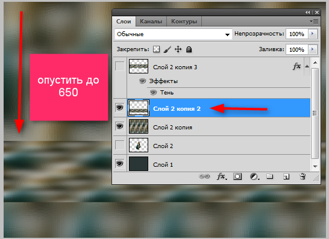Viewport: 329px width, 239px height.
Task: Open the bottom bar fx layer style menu
Action: pos(222,176)
